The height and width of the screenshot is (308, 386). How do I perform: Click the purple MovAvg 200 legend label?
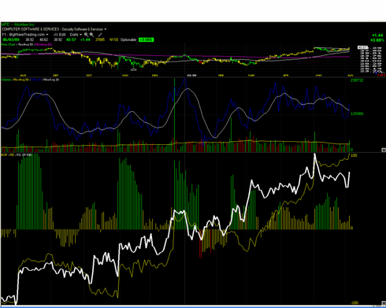point(43,44)
